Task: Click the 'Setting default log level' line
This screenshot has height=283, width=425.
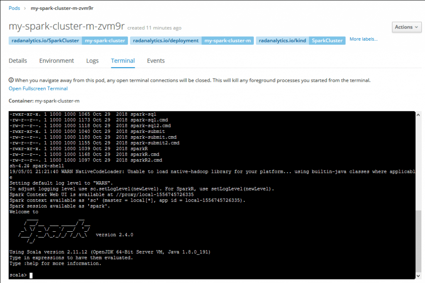Action: (61, 183)
